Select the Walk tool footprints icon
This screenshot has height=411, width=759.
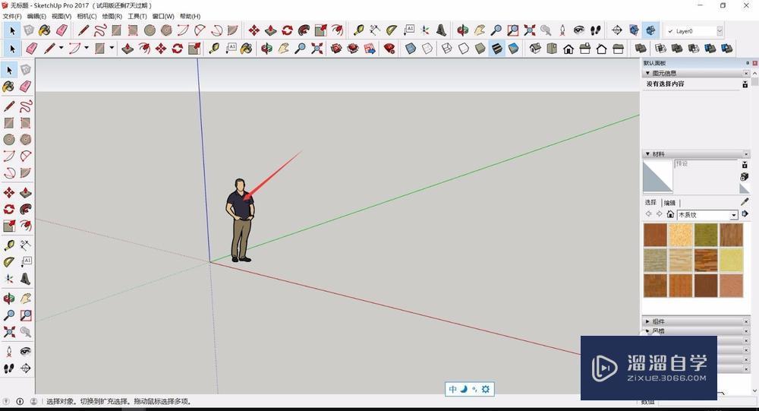[596, 30]
